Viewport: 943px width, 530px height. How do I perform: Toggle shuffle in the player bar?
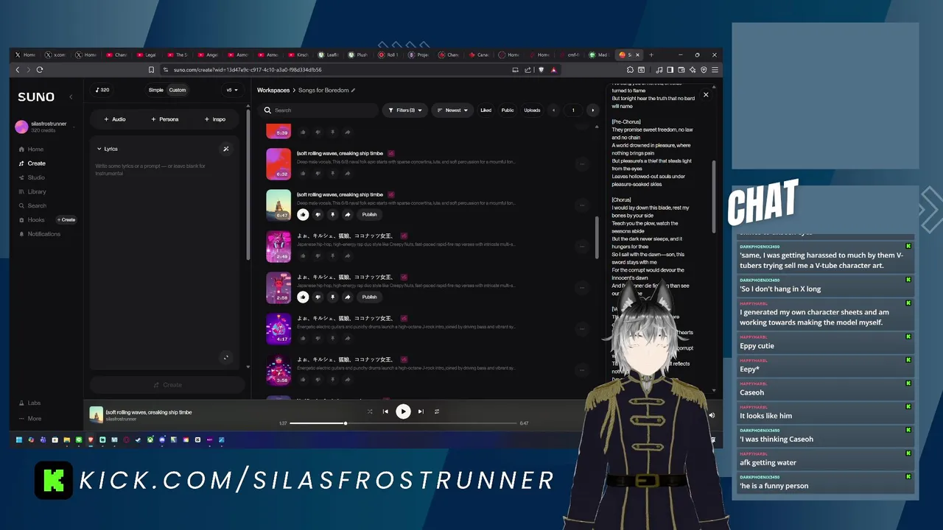(370, 411)
